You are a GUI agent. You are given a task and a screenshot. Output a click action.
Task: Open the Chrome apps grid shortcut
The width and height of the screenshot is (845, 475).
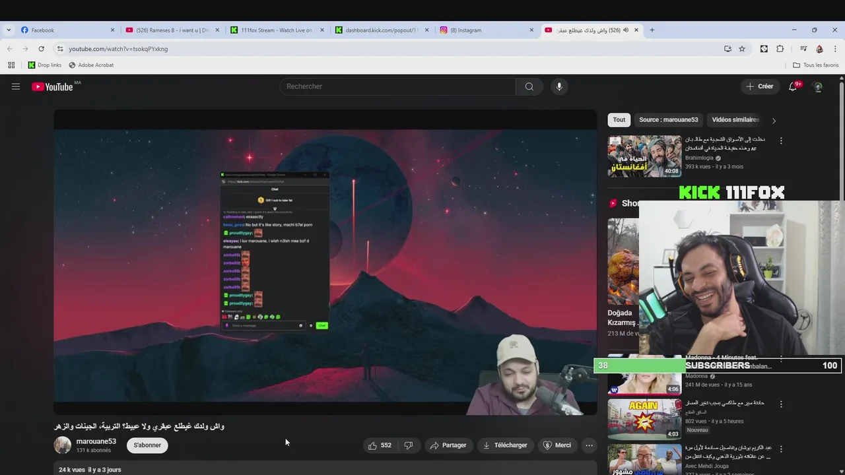point(11,65)
